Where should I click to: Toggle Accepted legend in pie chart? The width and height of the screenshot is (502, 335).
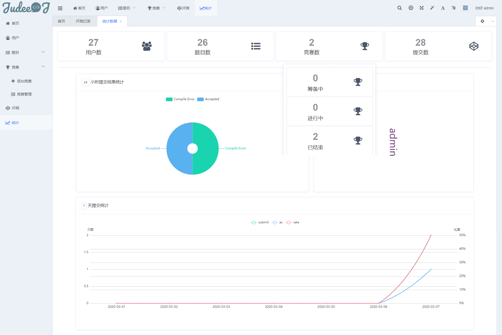(208, 99)
